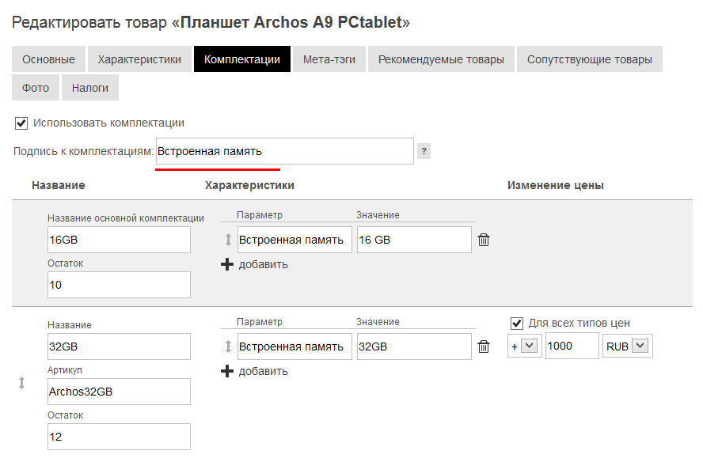703x462 pixels.
Task: Click the price change field 1000
Action: tap(572, 346)
